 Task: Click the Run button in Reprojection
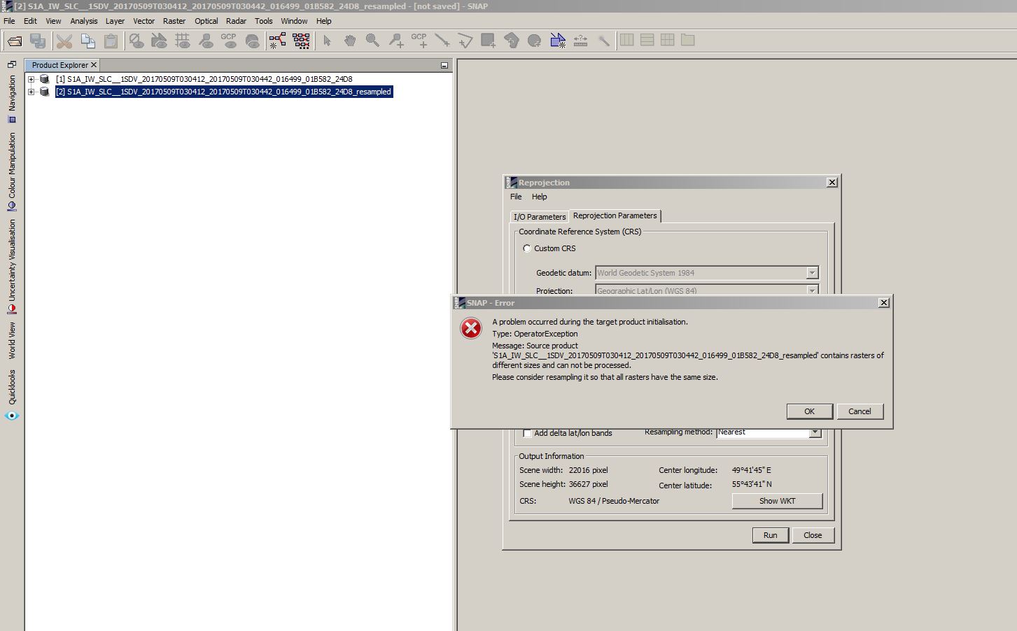770,535
